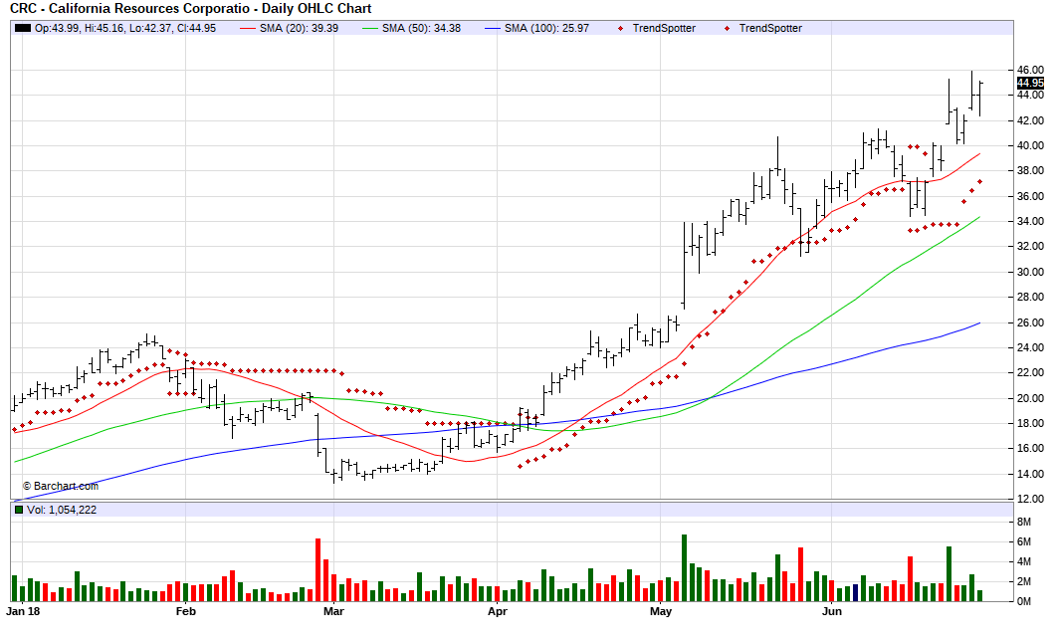The height and width of the screenshot is (642, 1055).
Task: Click the © Barchart.com text
Action: 61,486
